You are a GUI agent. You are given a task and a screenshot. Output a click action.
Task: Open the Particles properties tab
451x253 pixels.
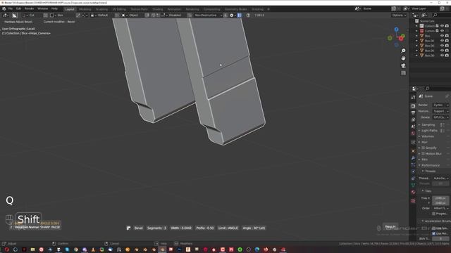pos(413,164)
